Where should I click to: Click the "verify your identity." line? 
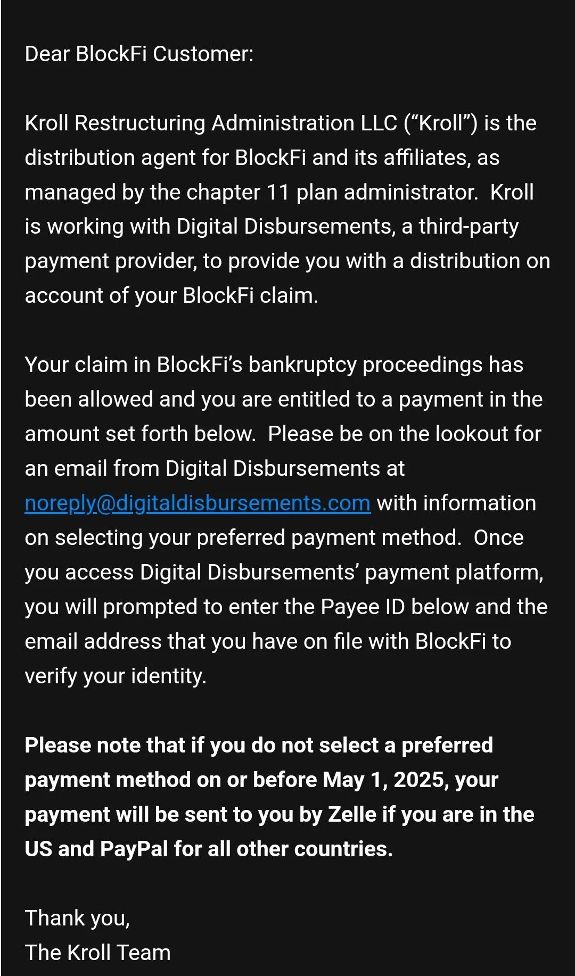(115, 676)
